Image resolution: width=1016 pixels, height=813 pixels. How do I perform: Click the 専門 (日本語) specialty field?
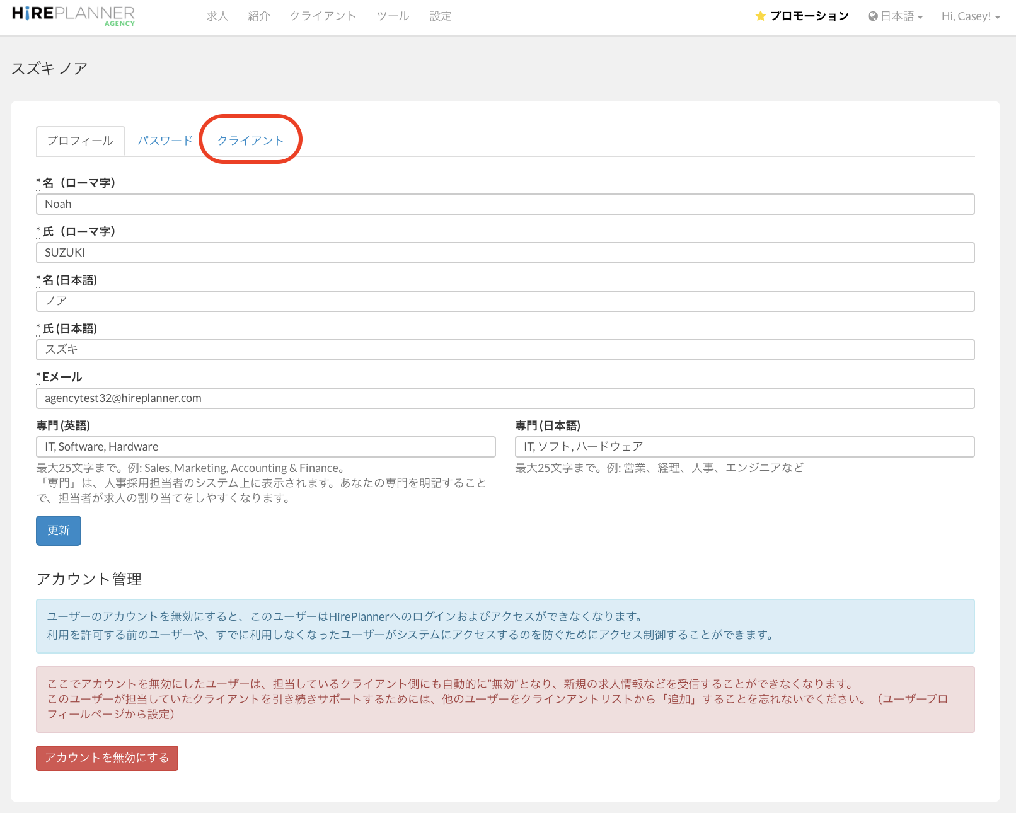tap(744, 447)
